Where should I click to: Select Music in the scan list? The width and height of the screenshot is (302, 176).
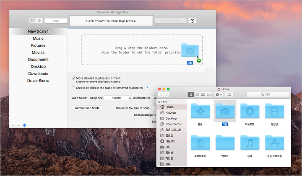pyautogui.click(x=38, y=38)
